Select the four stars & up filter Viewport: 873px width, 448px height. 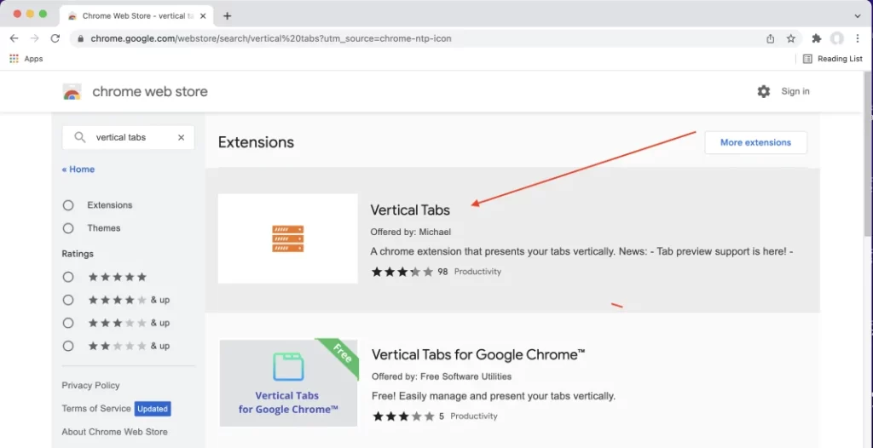click(x=68, y=300)
